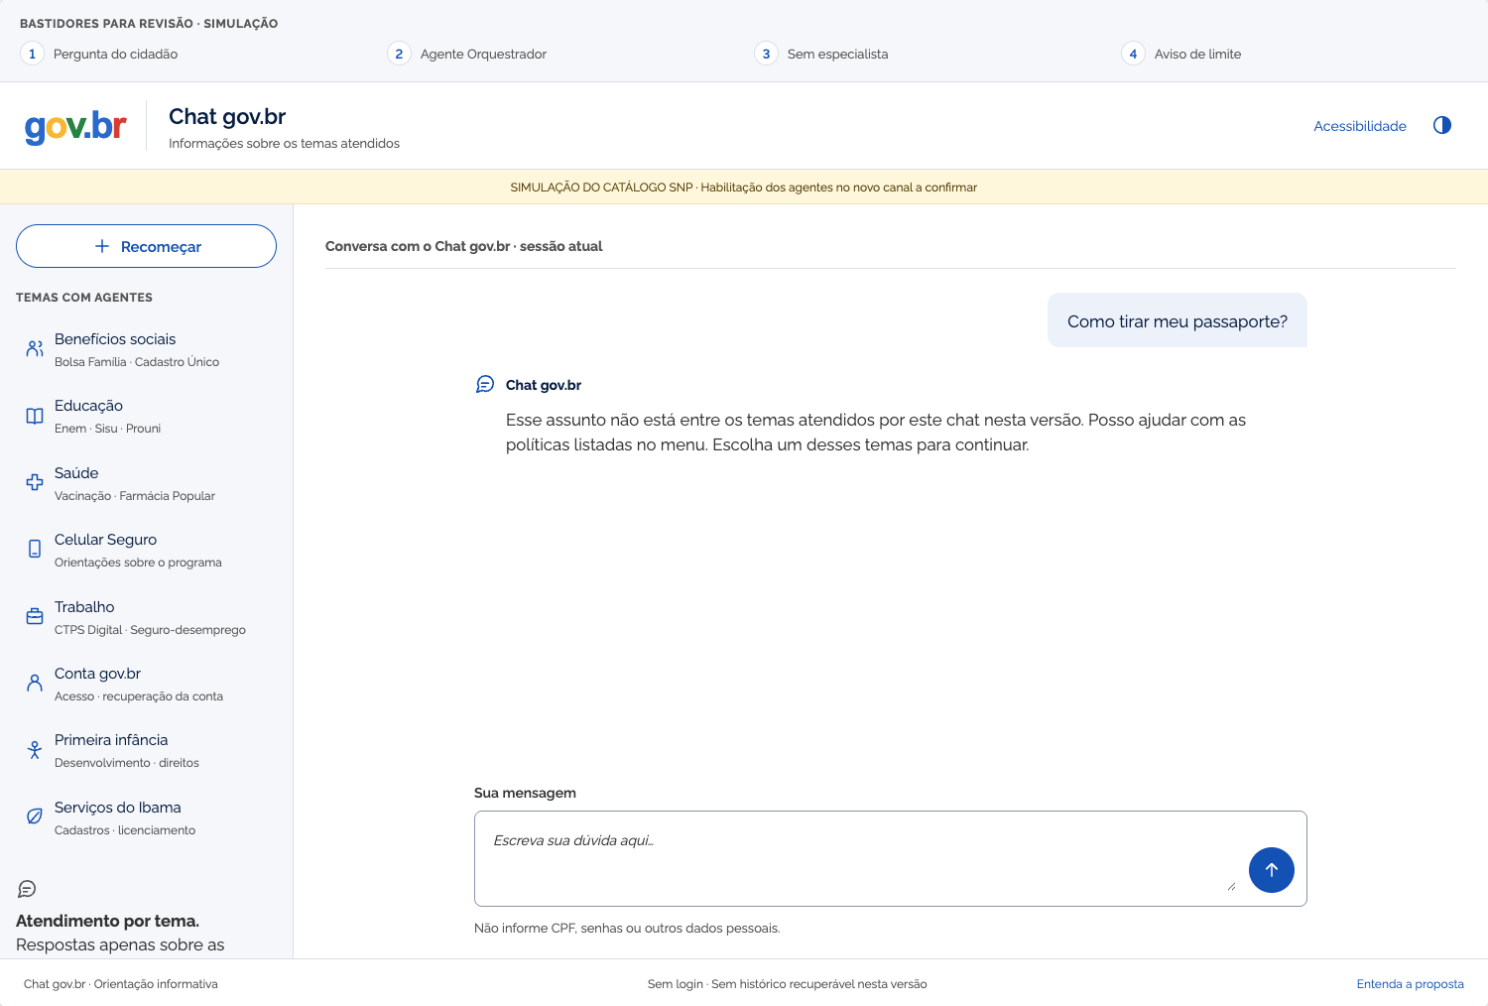Click the Recomeçar button
1488x1006 pixels.
click(146, 246)
